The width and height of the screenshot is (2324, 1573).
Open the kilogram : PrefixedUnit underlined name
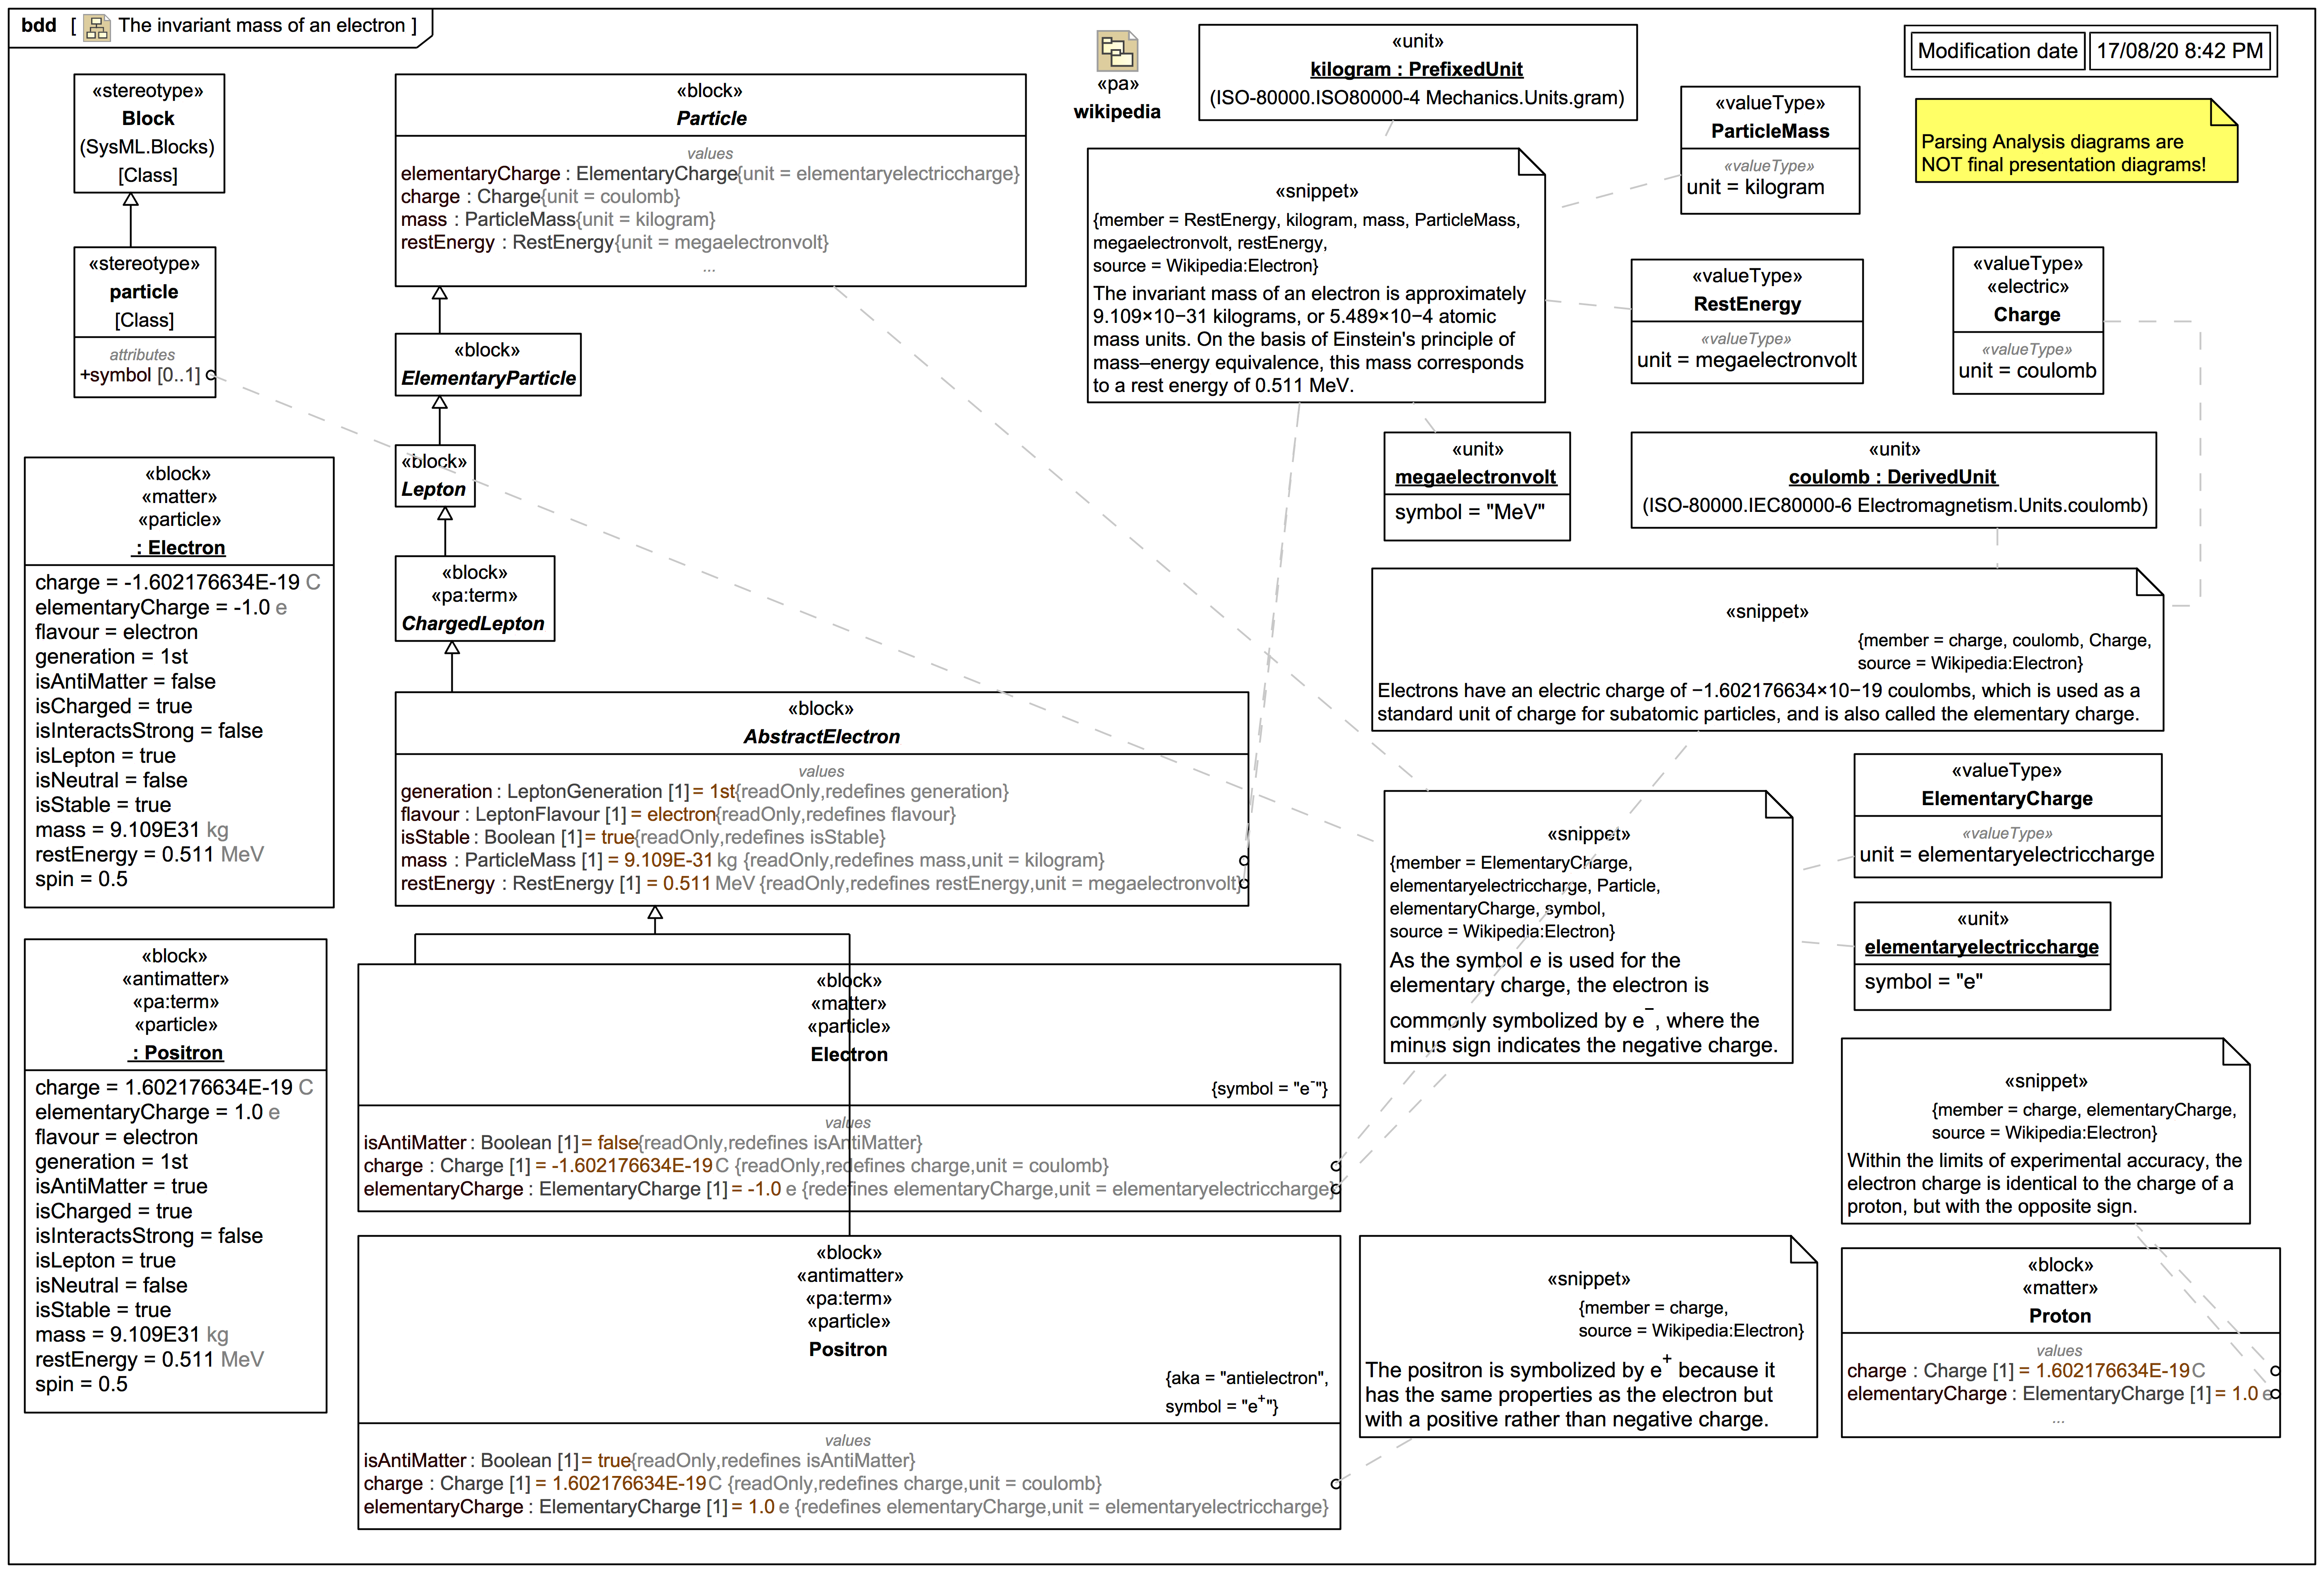pyautogui.click(x=1416, y=69)
